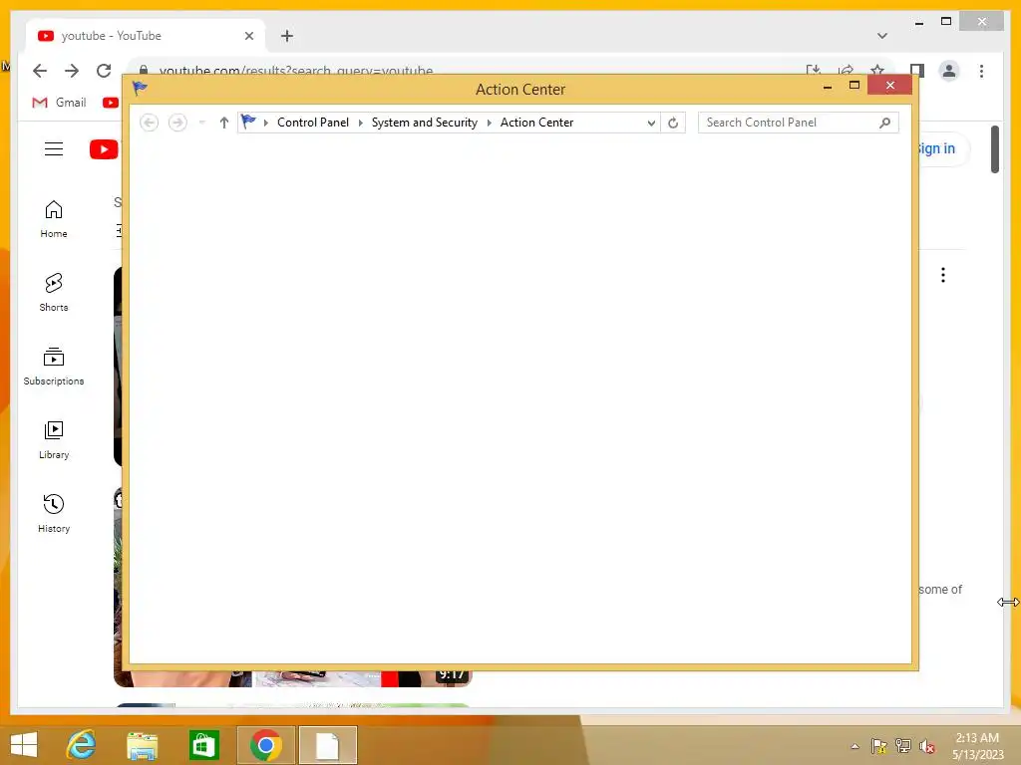
Task: Open a new Chrome tab
Action: (287, 36)
